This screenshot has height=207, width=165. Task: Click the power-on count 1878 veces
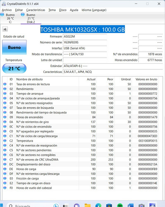[151, 54]
